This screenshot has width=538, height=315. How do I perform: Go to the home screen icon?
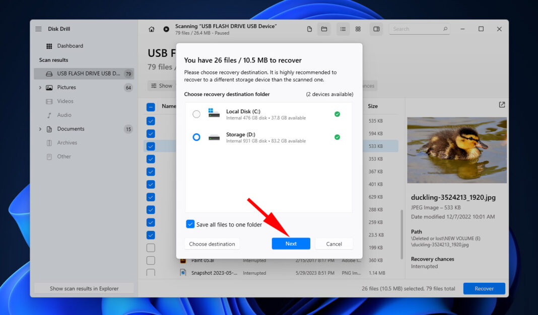coord(151,29)
